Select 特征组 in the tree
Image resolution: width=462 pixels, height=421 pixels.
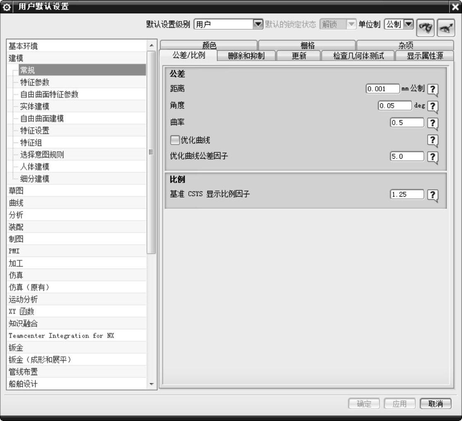(82, 142)
